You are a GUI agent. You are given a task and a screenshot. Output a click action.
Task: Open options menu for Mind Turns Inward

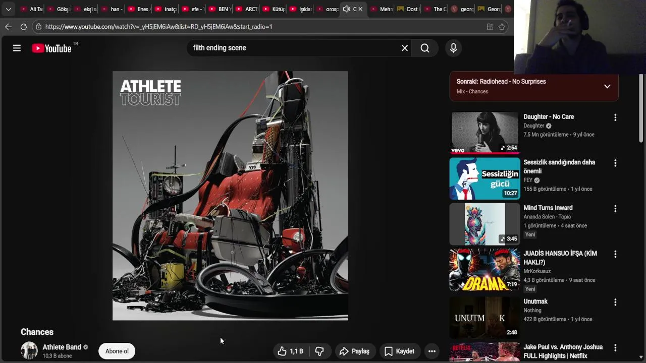pyautogui.click(x=615, y=209)
